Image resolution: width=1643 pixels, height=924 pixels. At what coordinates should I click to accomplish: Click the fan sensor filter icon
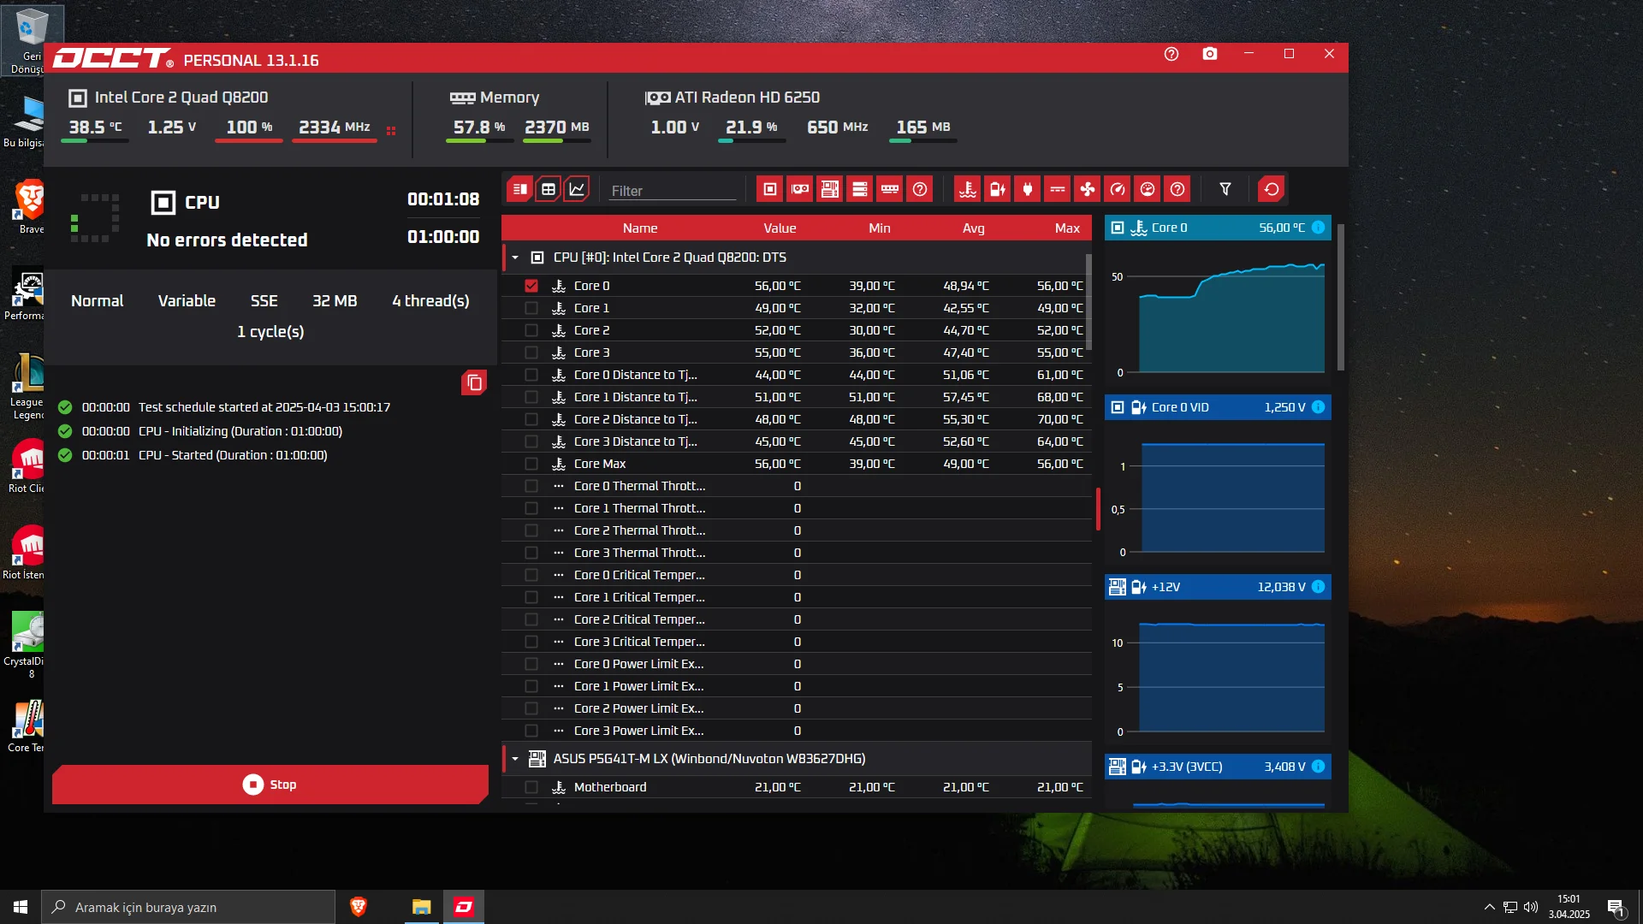1088,189
